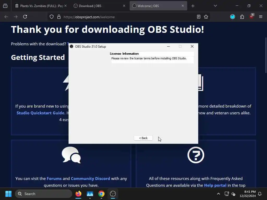Screen dimensions: 267x200
Task: Click the chat bubbles community icon
Action: coord(71,155)
